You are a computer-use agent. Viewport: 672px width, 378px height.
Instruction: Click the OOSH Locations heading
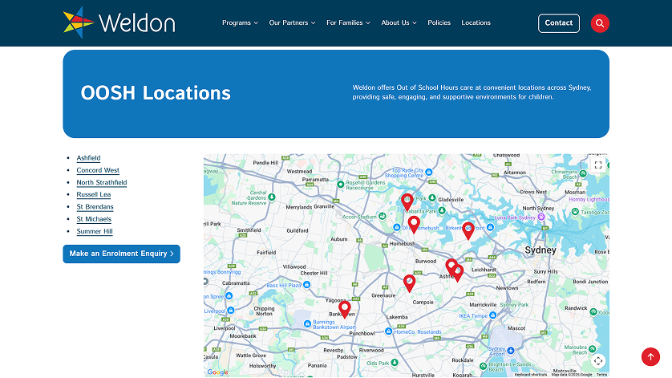tap(156, 93)
